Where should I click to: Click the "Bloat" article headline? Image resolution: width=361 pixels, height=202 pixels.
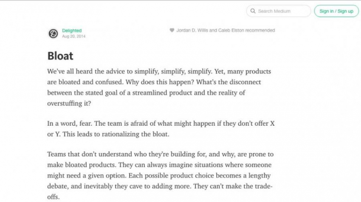click(60, 56)
